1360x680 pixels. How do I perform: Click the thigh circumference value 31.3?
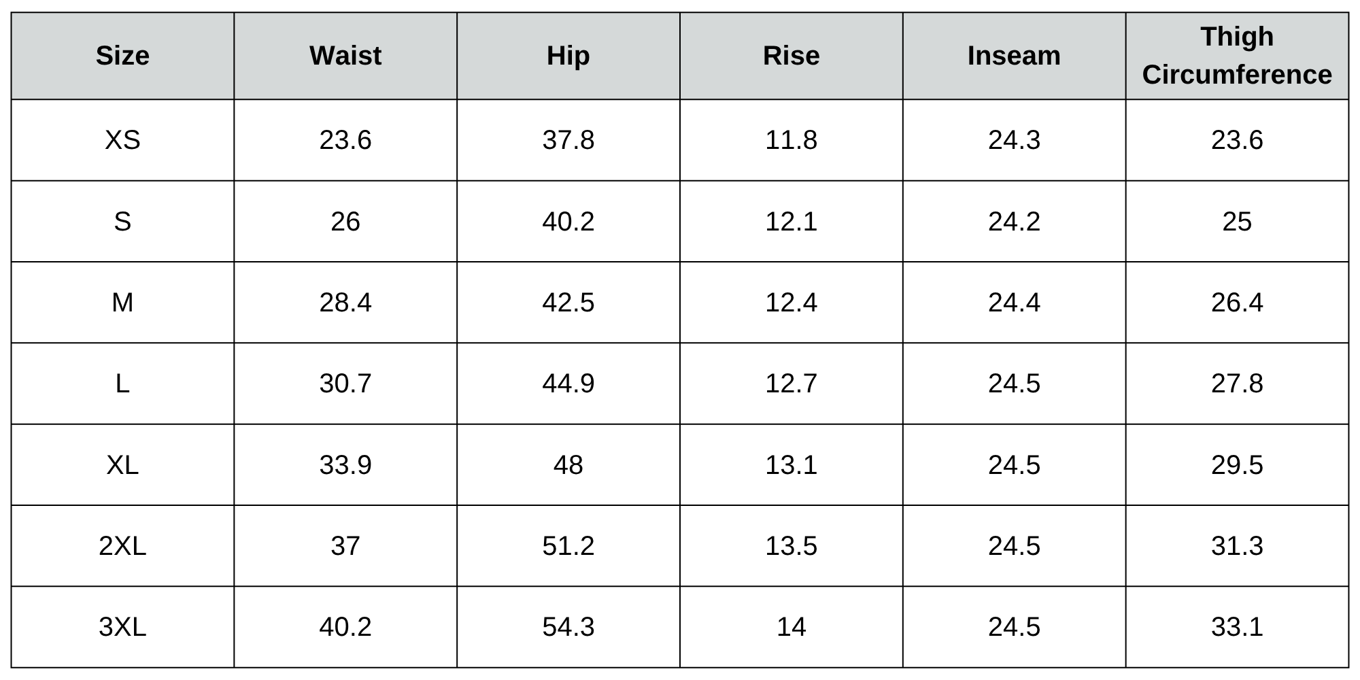click(1237, 546)
